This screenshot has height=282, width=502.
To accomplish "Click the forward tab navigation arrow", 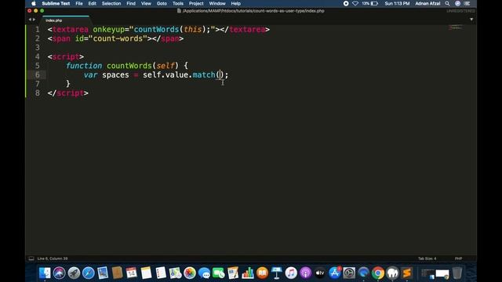I will tap(34, 20).
